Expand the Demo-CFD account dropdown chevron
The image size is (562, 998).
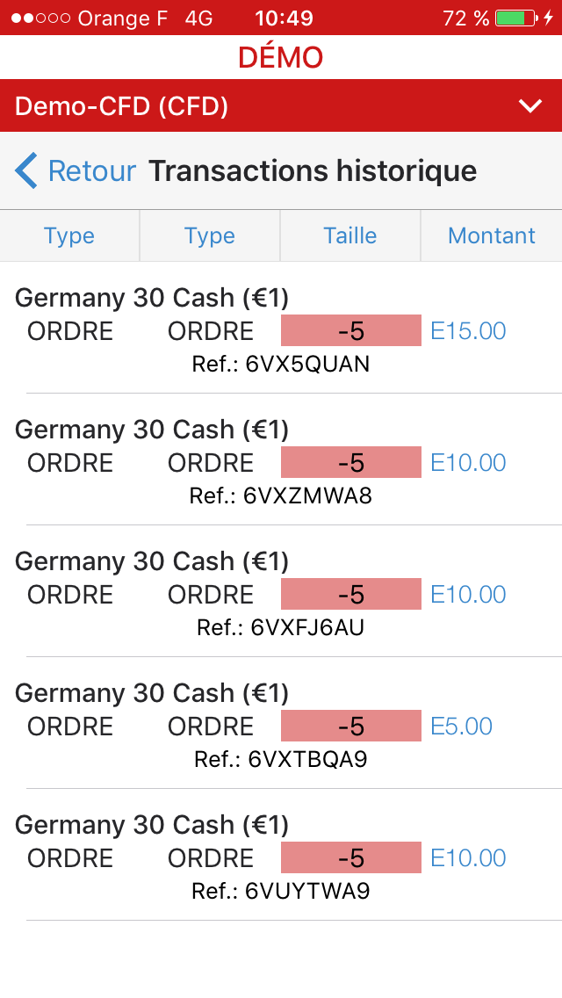click(x=530, y=106)
